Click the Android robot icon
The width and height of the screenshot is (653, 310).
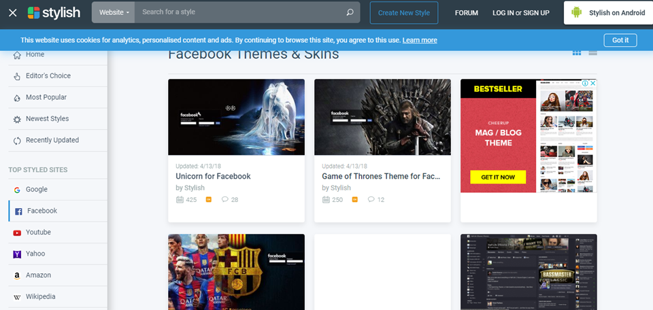pos(576,12)
